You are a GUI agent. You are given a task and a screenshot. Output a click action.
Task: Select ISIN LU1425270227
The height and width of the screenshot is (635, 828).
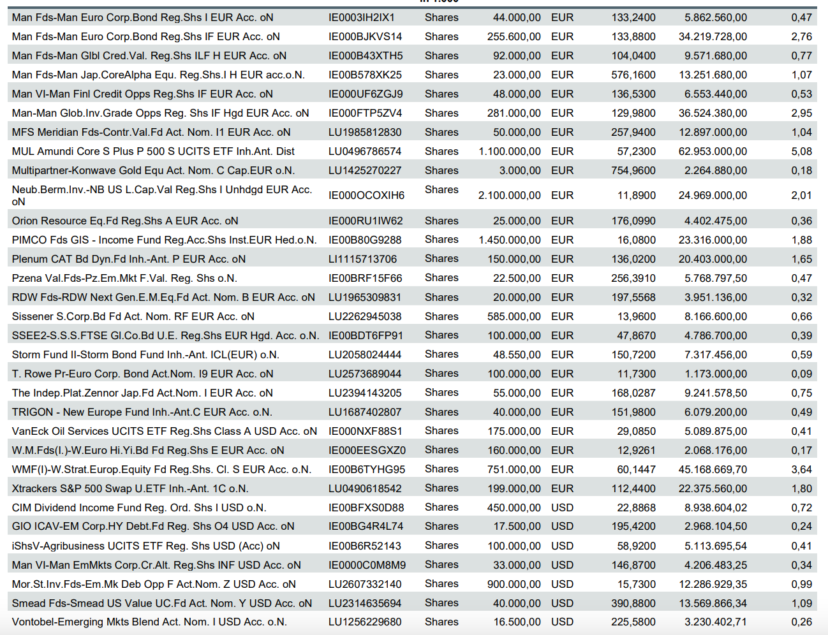pos(366,171)
